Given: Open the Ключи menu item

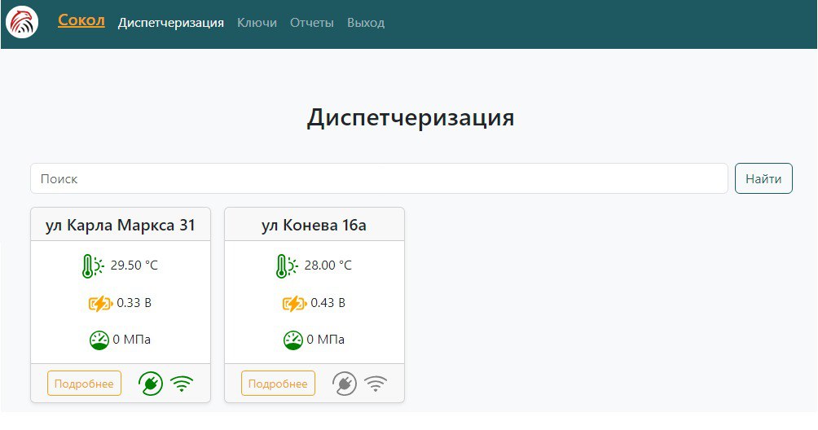Looking at the screenshot, I should point(257,23).
